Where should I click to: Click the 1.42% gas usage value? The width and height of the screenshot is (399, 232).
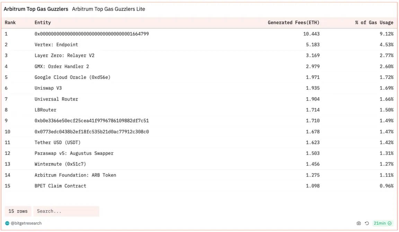(x=387, y=143)
